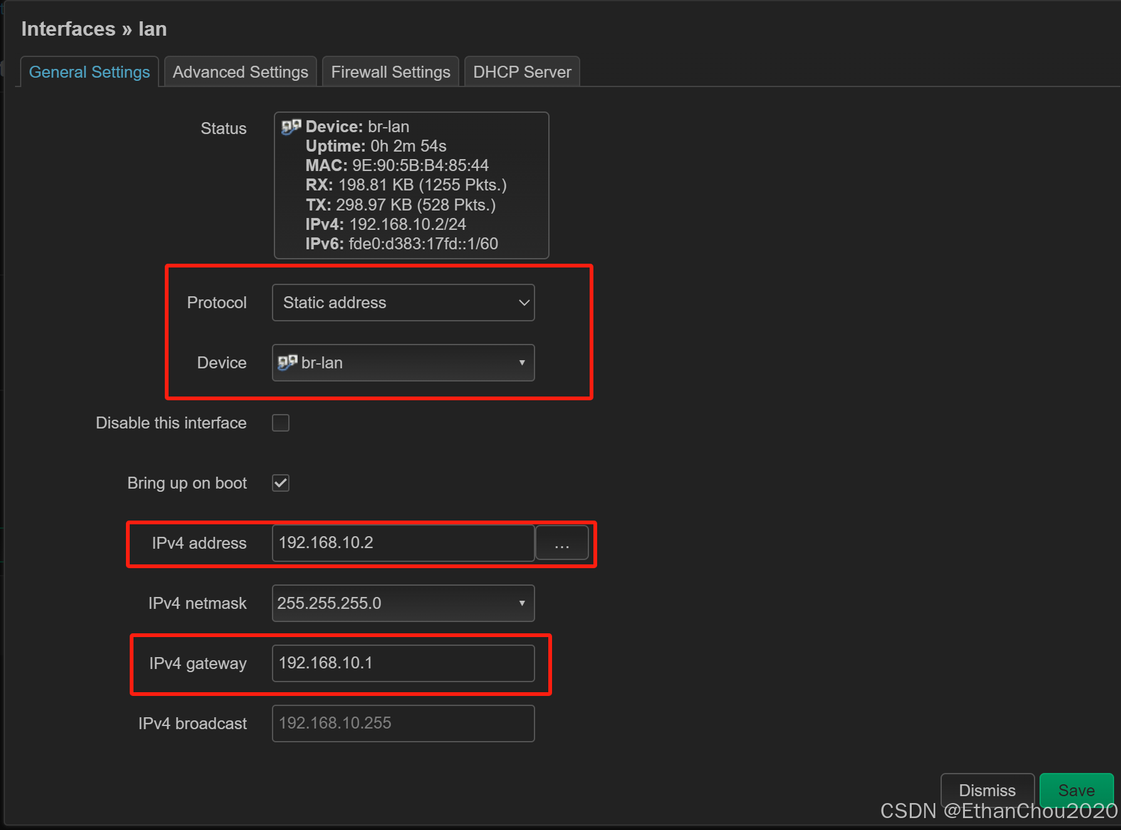Click the TX 298.97 KB status line
The height and width of the screenshot is (830, 1121).
pyautogui.click(x=400, y=205)
